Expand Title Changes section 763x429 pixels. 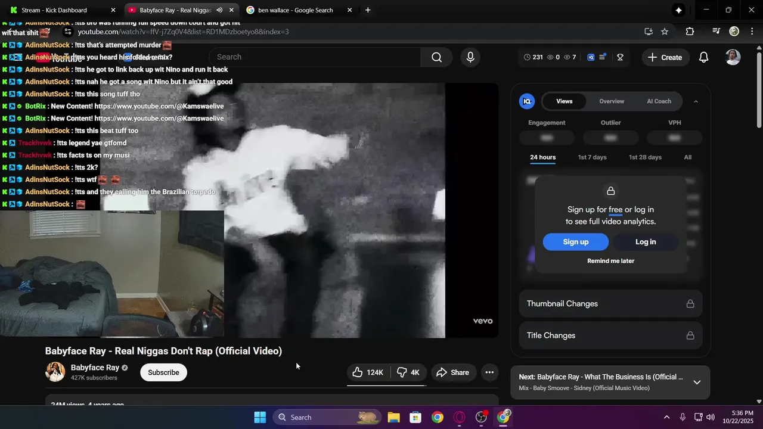point(610,335)
